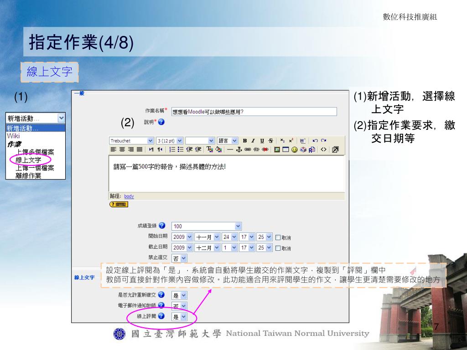Open the 禁止遲交 dropdown

point(179,258)
